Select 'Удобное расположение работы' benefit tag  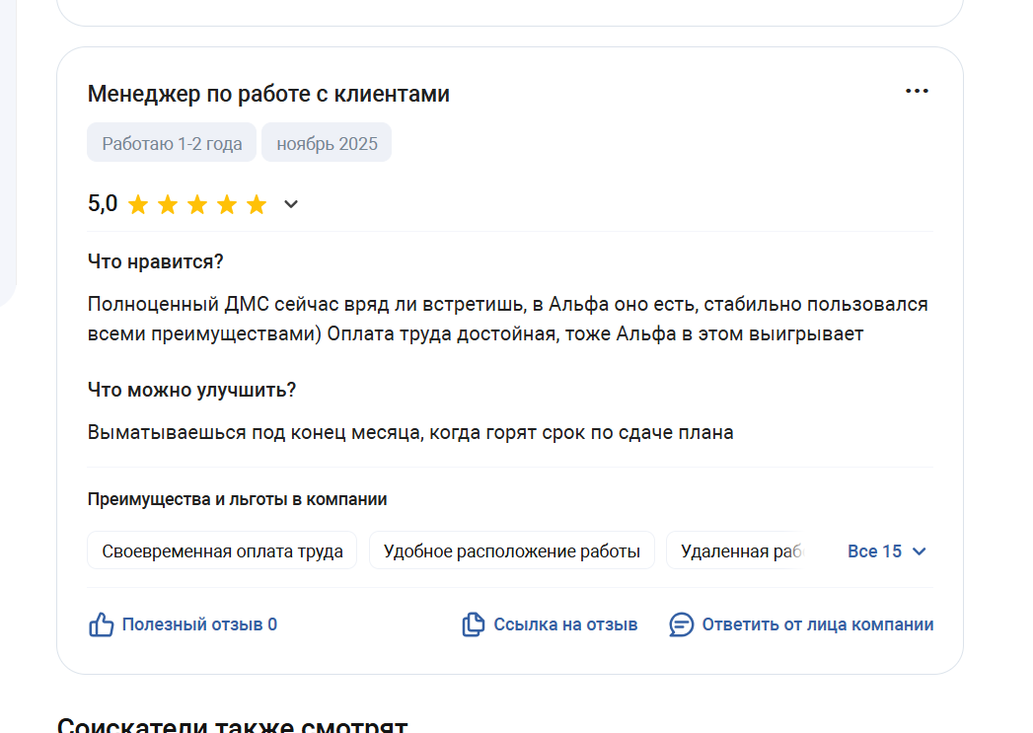511,550
